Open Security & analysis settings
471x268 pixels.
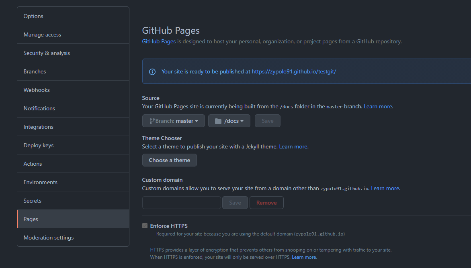[x=73, y=53]
